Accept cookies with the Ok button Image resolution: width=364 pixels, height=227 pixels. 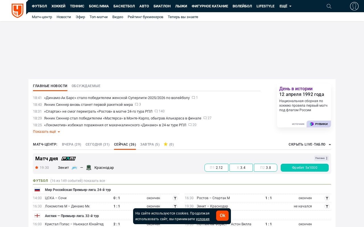point(222,216)
